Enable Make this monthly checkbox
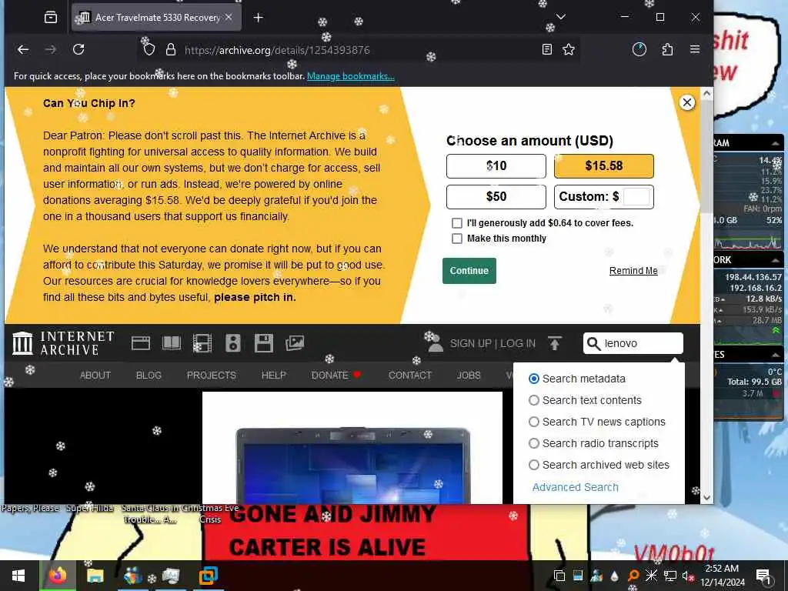Screen dimensions: 788x591 click(x=457, y=239)
